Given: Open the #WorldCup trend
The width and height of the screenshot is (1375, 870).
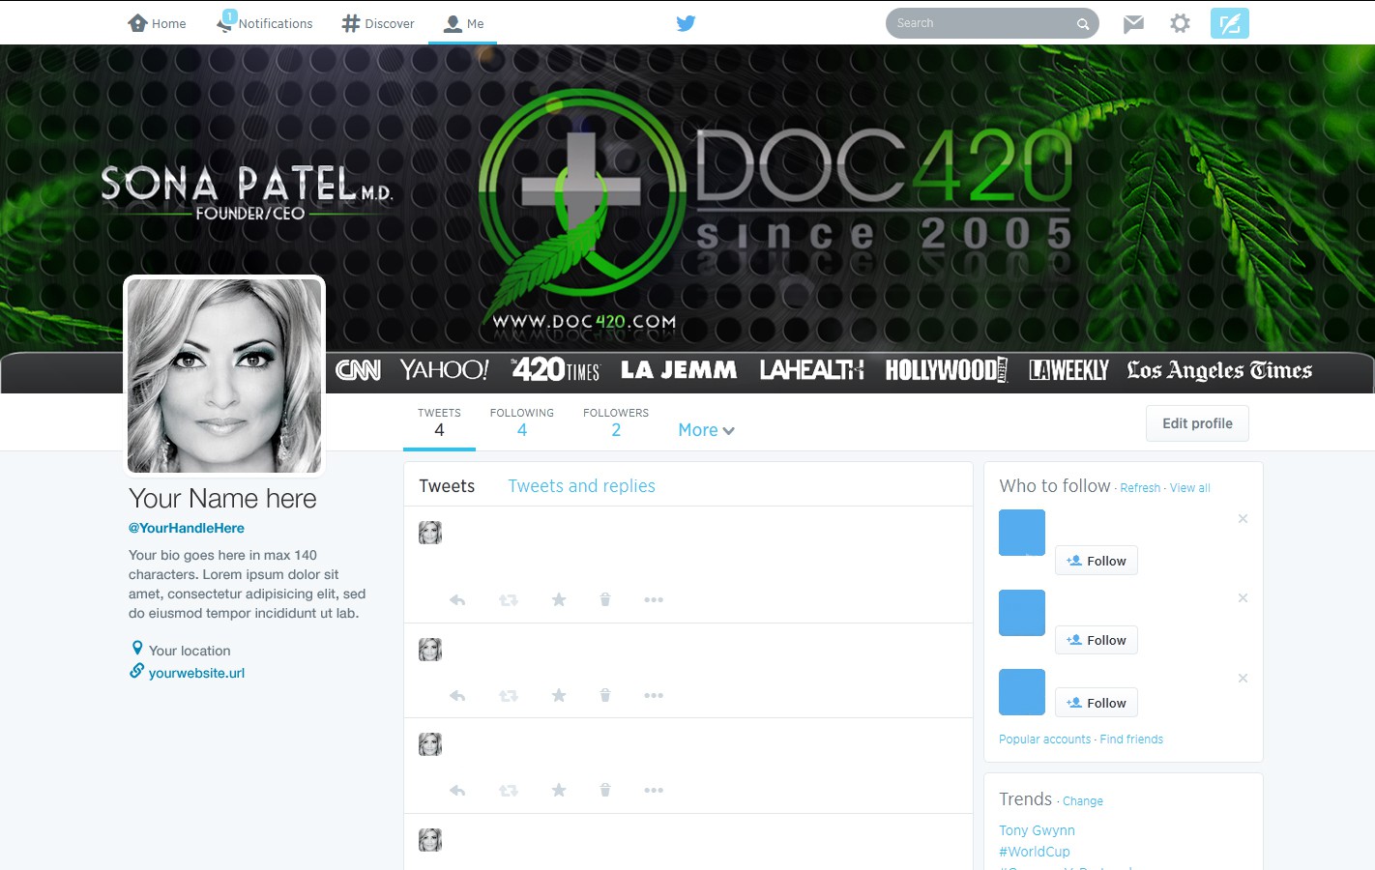Looking at the screenshot, I should [1035, 852].
